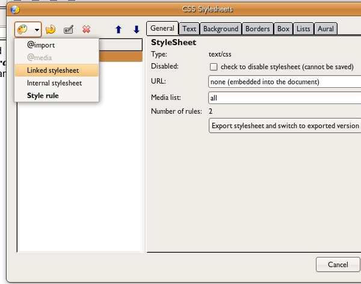Move item down with down arrow

click(x=136, y=29)
